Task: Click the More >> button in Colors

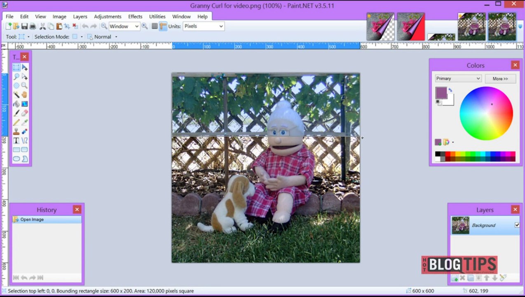Action: click(500, 78)
